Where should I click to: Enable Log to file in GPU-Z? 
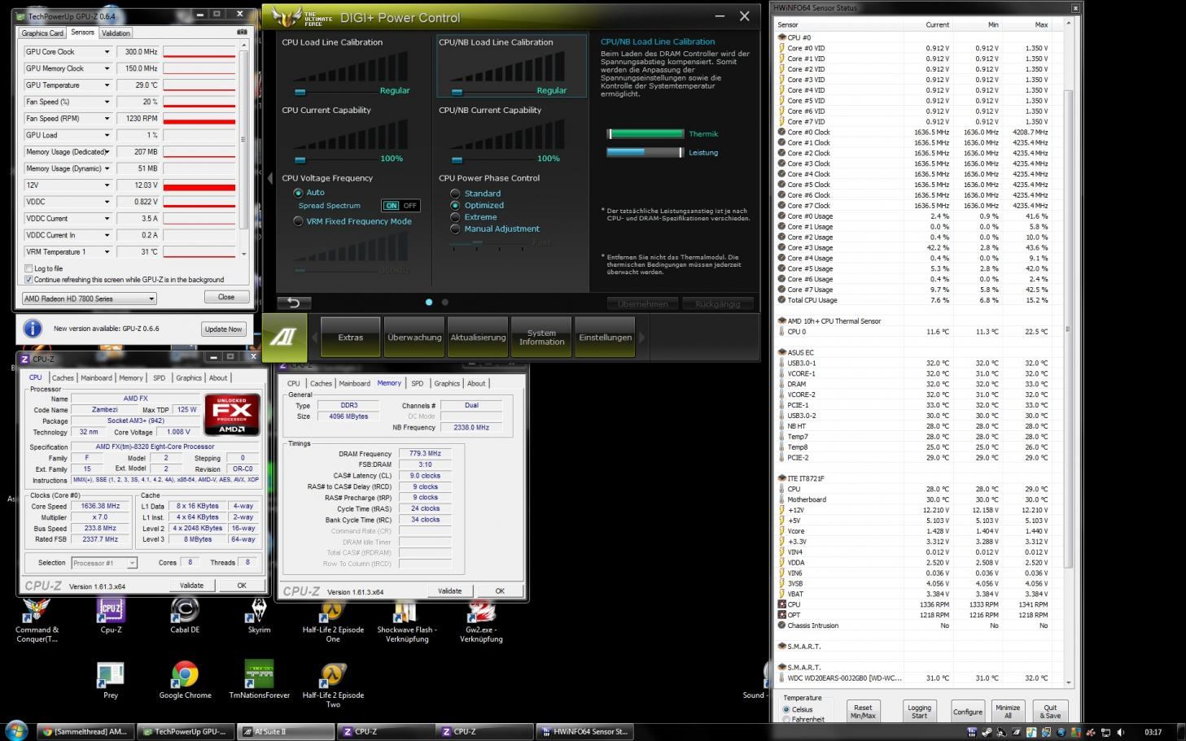click(29, 268)
